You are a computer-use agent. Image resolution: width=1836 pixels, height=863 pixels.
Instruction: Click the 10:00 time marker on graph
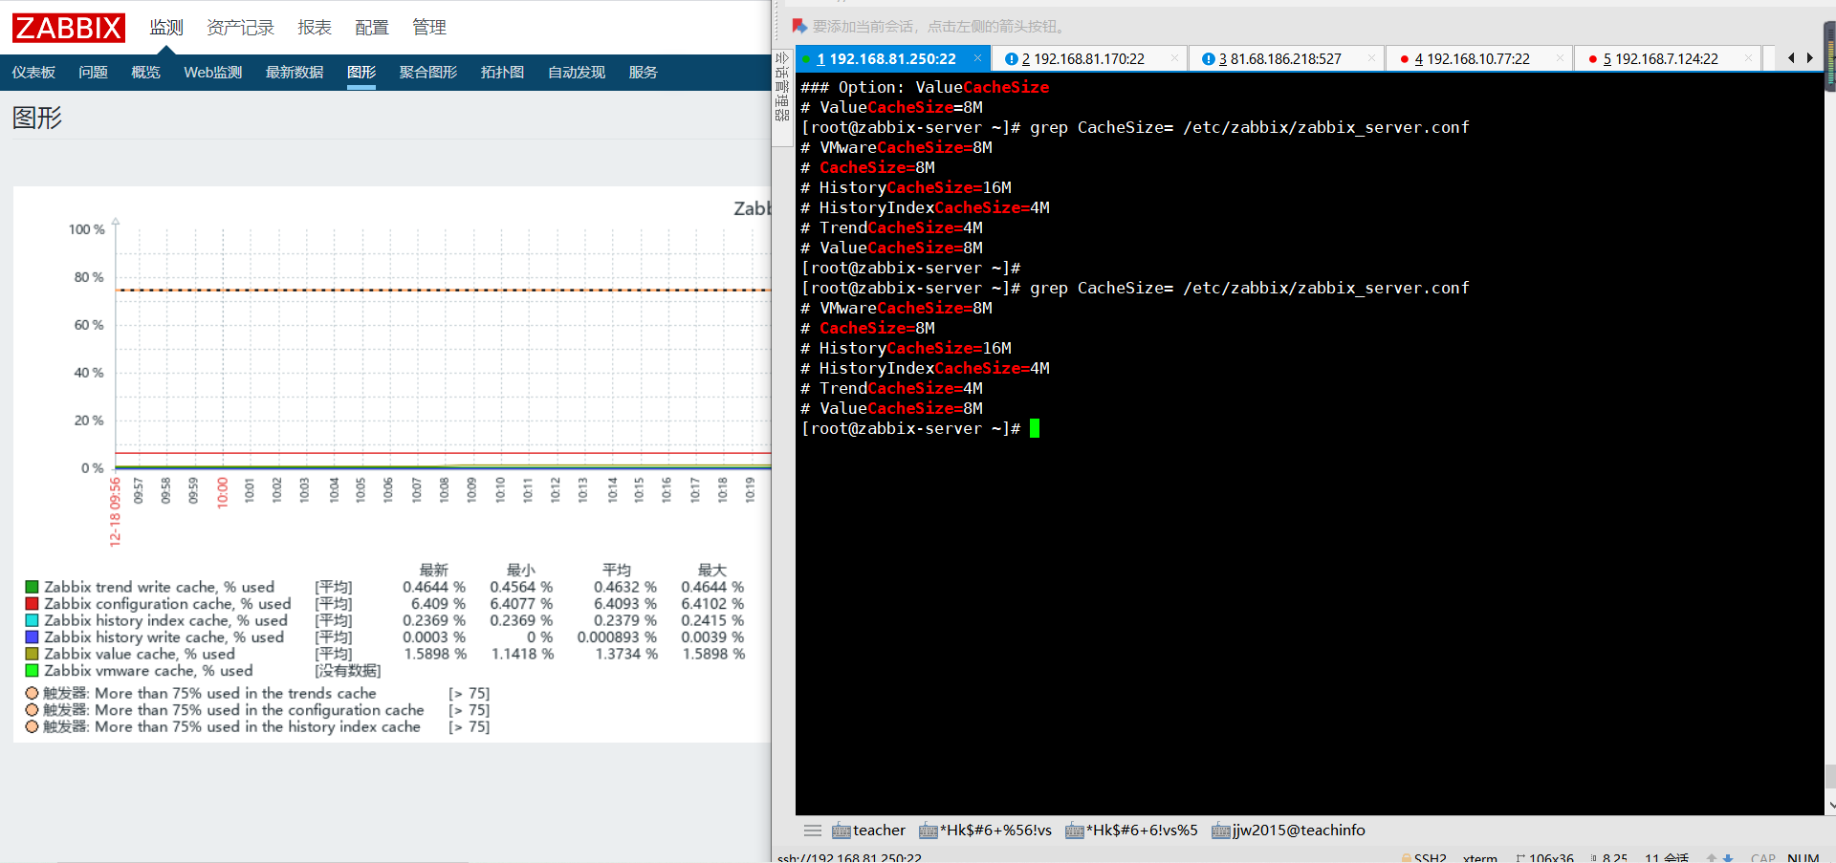tap(222, 493)
